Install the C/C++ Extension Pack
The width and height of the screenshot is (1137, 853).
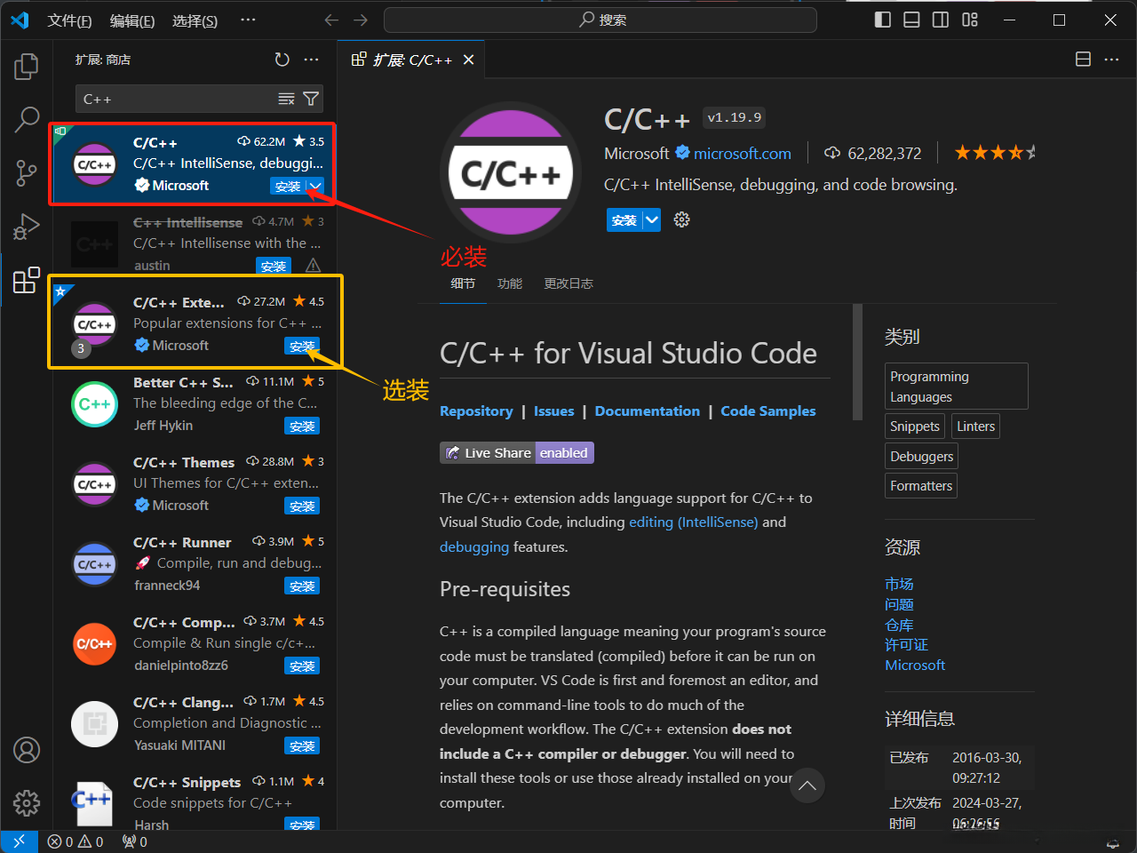pyautogui.click(x=302, y=346)
